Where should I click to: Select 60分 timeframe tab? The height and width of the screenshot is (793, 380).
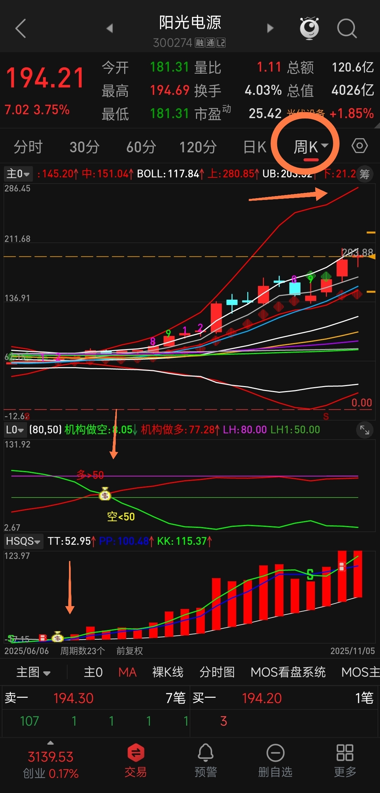click(x=141, y=147)
